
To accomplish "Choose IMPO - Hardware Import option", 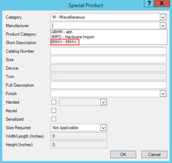I will coord(73,37).
